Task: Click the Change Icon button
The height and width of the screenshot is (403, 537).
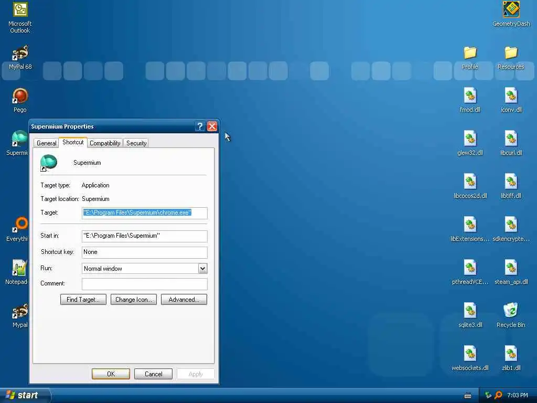Action: point(134,300)
